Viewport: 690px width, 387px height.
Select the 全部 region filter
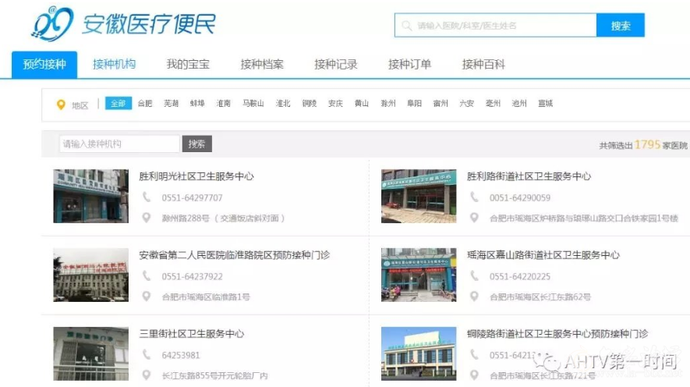click(x=118, y=104)
